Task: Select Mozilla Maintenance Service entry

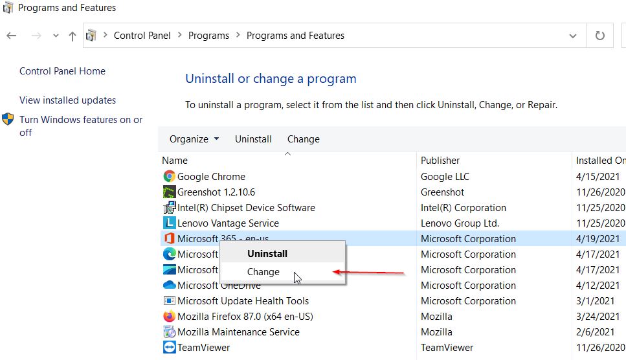Action: click(238, 332)
